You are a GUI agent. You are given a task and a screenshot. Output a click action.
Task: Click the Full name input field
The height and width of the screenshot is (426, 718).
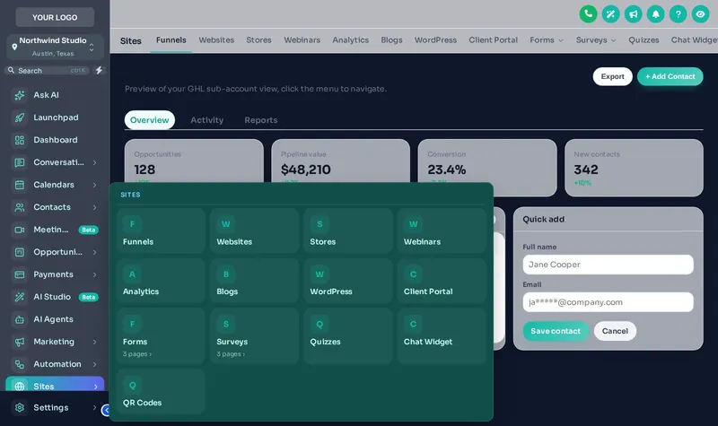click(x=608, y=265)
